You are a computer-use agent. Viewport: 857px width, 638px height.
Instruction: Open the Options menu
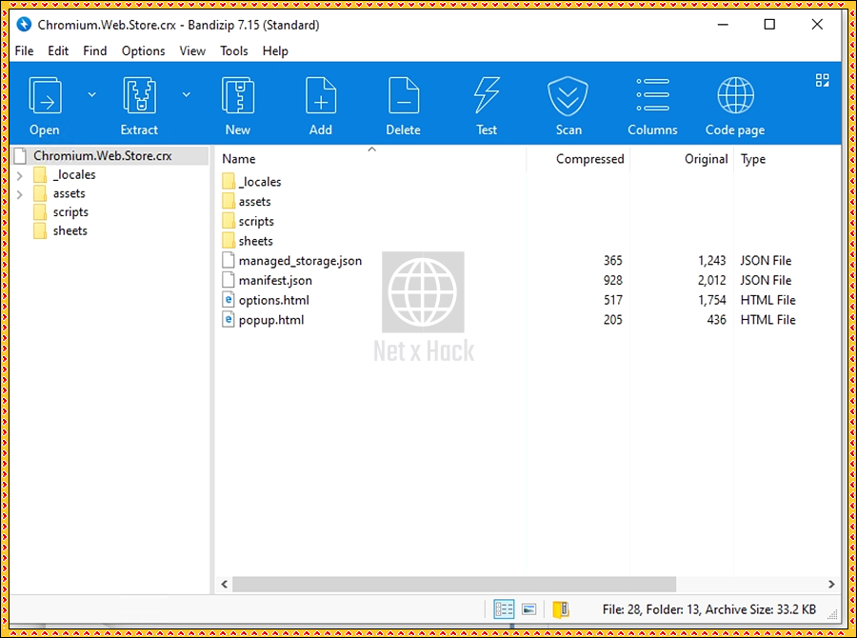(x=143, y=50)
